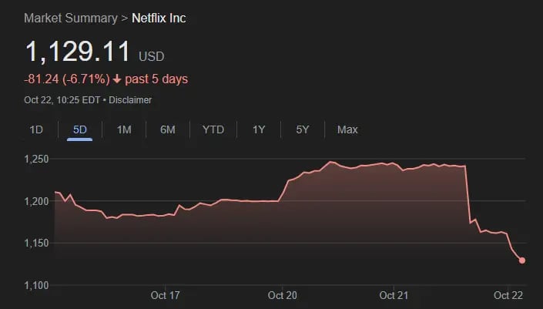Click the Oct 21 date label

(394, 295)
